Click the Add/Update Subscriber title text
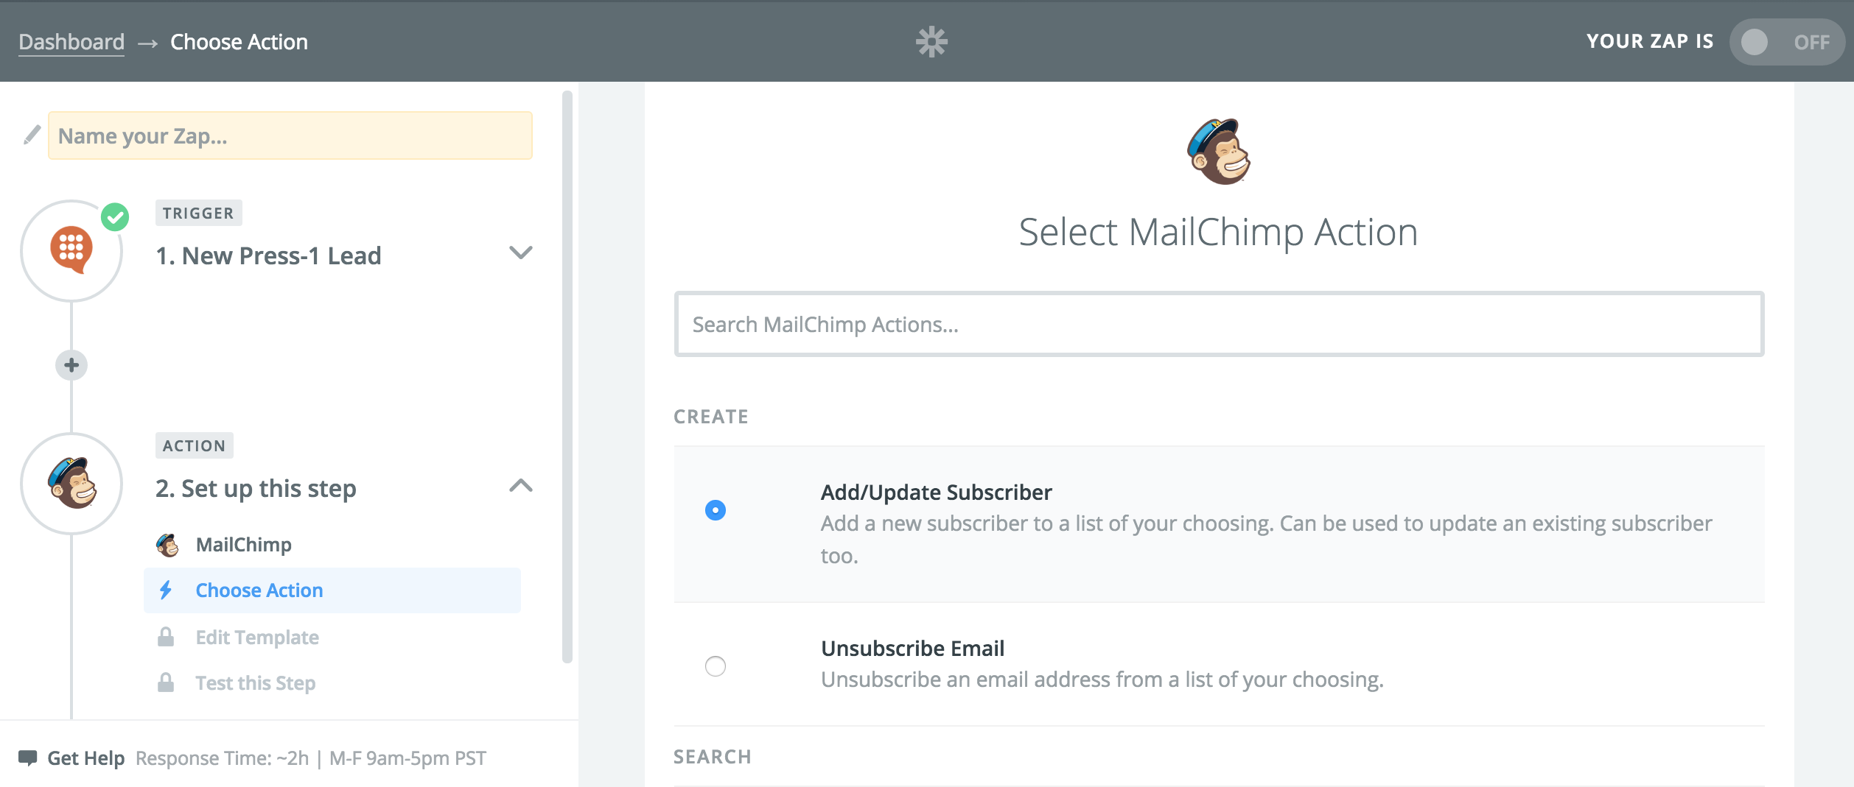The width and height of the screenshot is (1854, 787). [x=936, y=492]
